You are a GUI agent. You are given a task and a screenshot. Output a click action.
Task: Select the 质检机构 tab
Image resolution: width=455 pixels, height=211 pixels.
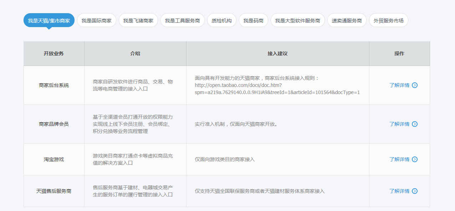pos(222,20)
